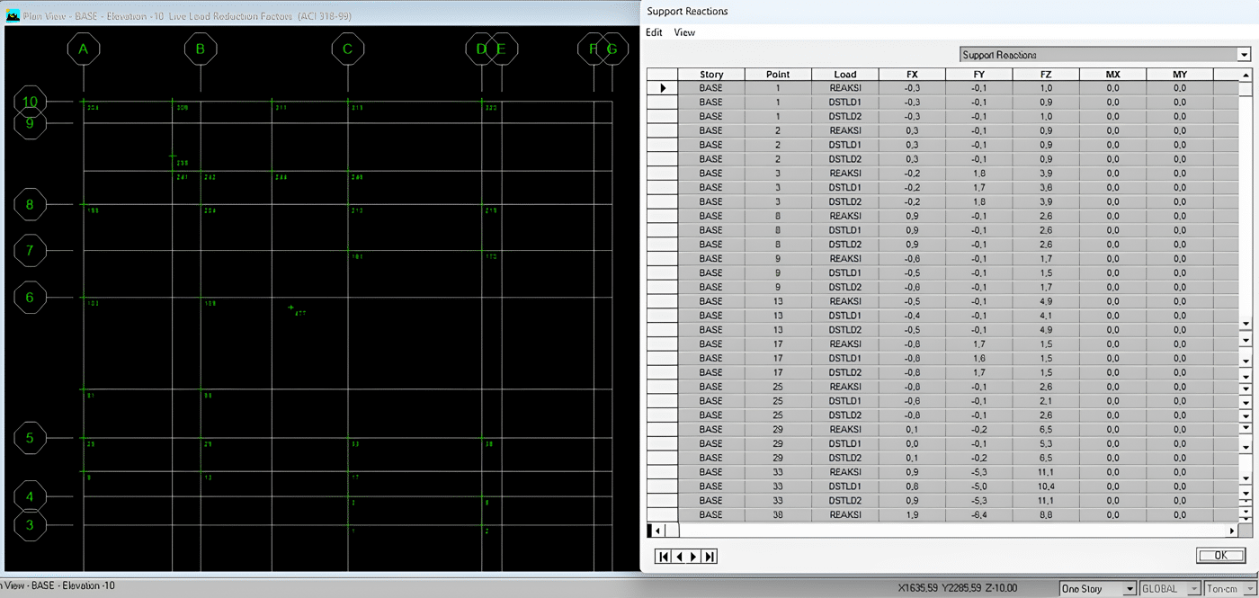Go to next record arrow
The image size is (1259, 598).
[x=694, y=557]
